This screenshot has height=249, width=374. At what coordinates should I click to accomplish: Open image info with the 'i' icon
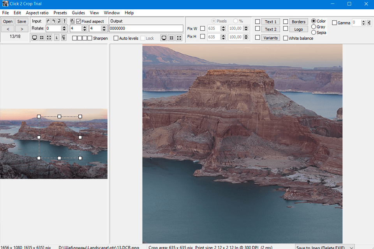(x=56, y=38)
